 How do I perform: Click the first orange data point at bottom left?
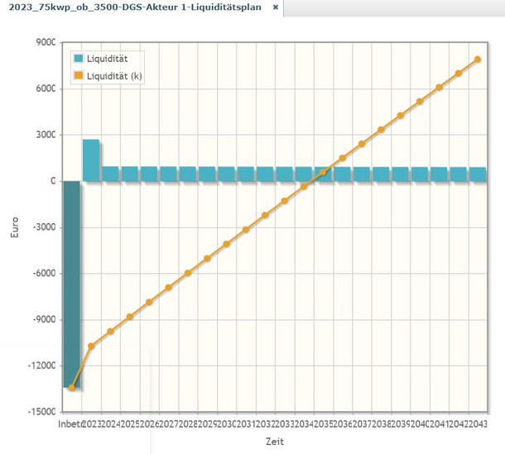[x=72, y=387]
